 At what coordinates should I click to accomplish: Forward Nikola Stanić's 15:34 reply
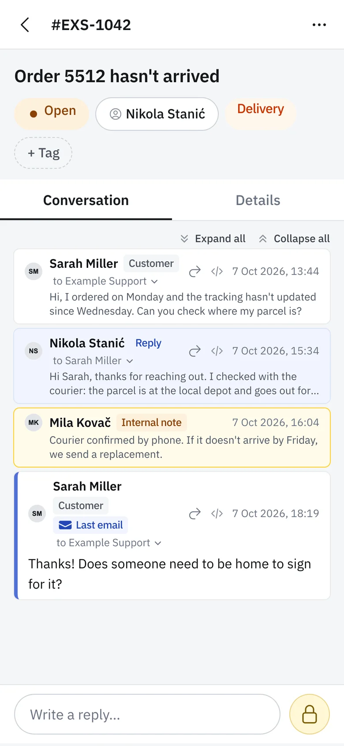tap(195, 351)
